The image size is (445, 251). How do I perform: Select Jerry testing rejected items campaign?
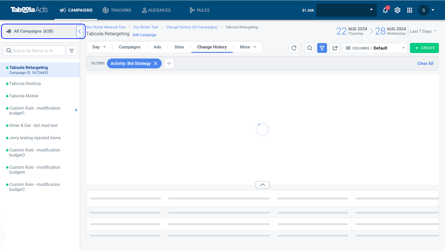(x=35, y=138)
